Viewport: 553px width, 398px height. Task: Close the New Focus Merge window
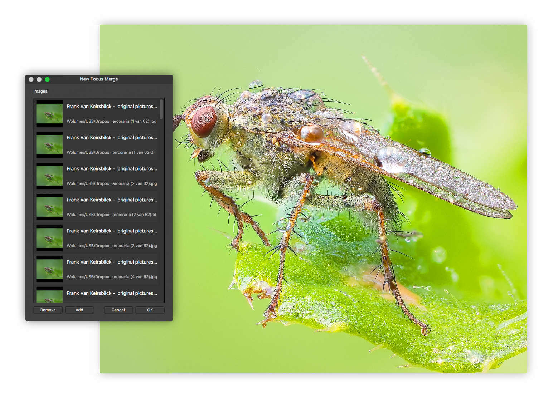pos(31,79)
